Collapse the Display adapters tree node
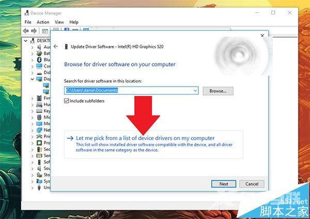310x219 pixels. 33,79
